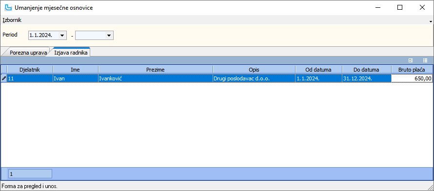Click the application logo in title bar
Screen dimensions: 434x191
pos(8,7)
